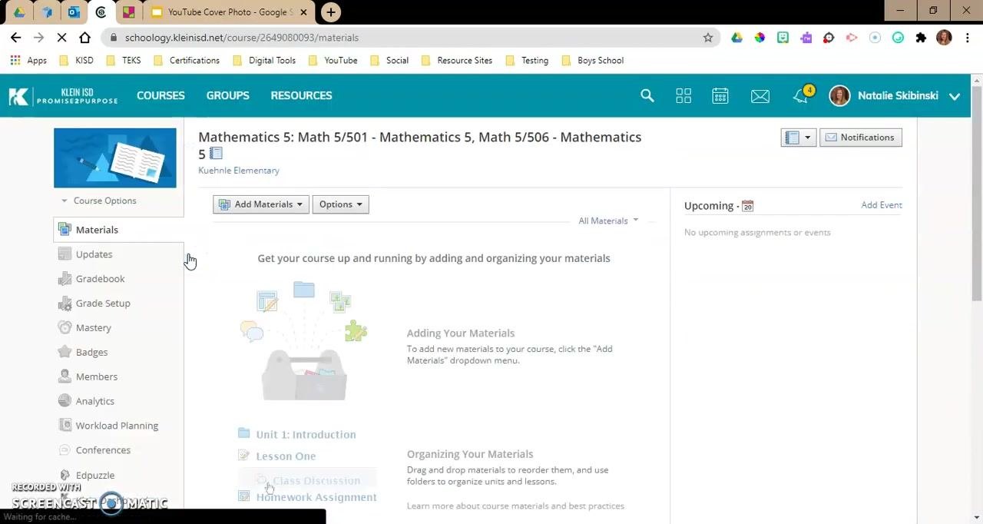
Task: Click the Members icon in sidebar
Action: 65,376
